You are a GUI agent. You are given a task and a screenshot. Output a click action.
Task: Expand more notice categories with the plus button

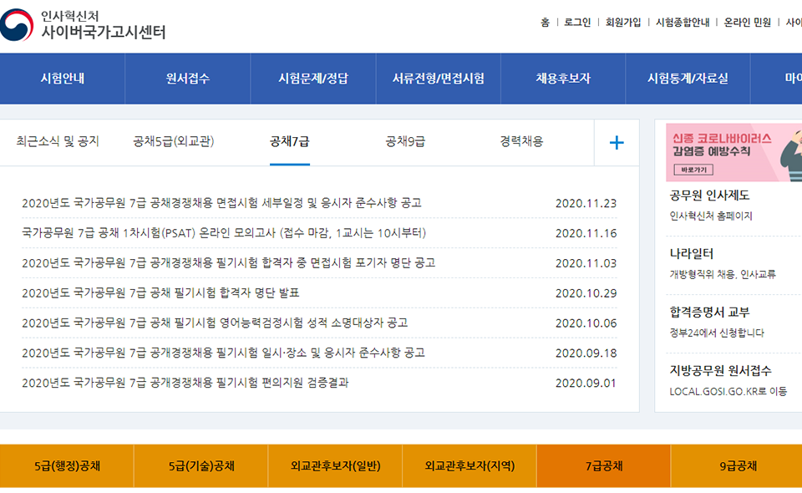coord(617,142)
